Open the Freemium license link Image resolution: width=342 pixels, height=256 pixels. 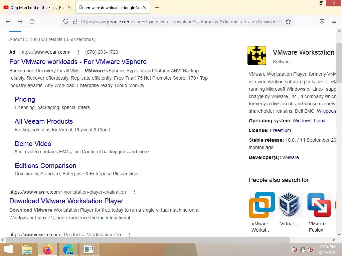pyautogui.click(x=280, y=130)
